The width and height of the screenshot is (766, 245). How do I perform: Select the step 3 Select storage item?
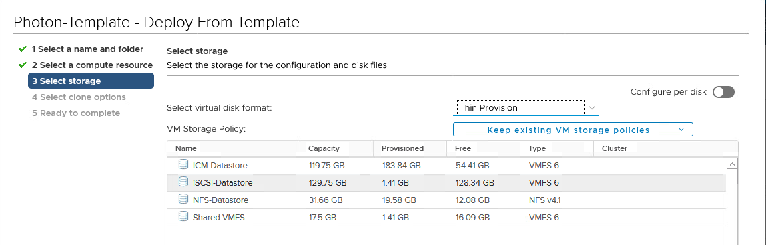91,81
